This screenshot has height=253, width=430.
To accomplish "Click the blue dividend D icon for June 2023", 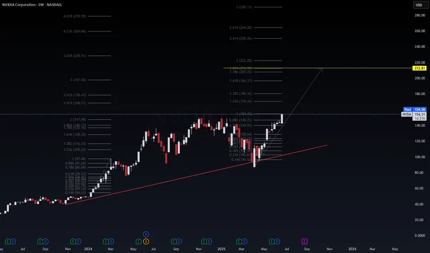I will (x=13, y=241).
